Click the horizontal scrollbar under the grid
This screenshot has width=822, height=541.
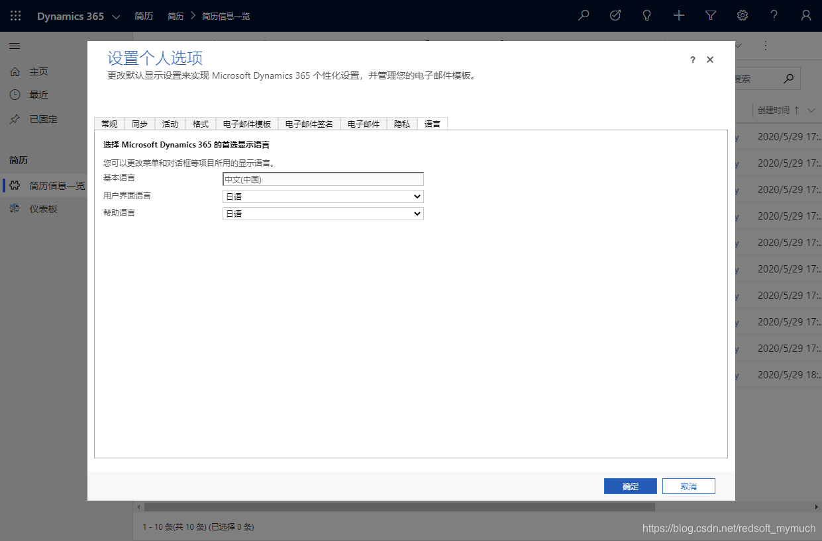pos(399,507)
